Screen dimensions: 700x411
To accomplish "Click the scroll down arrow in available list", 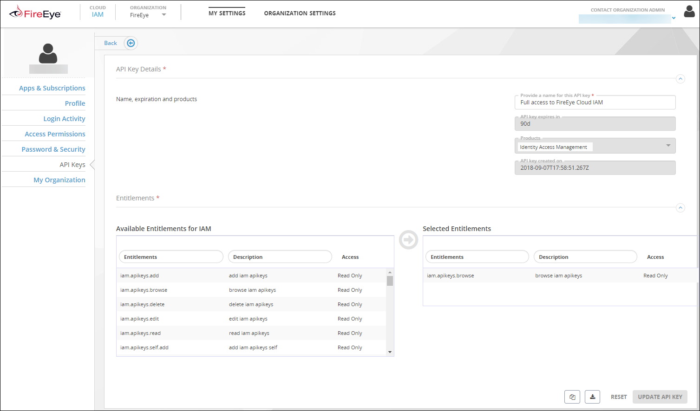I will pyautogui.click(x=390, y=352).
